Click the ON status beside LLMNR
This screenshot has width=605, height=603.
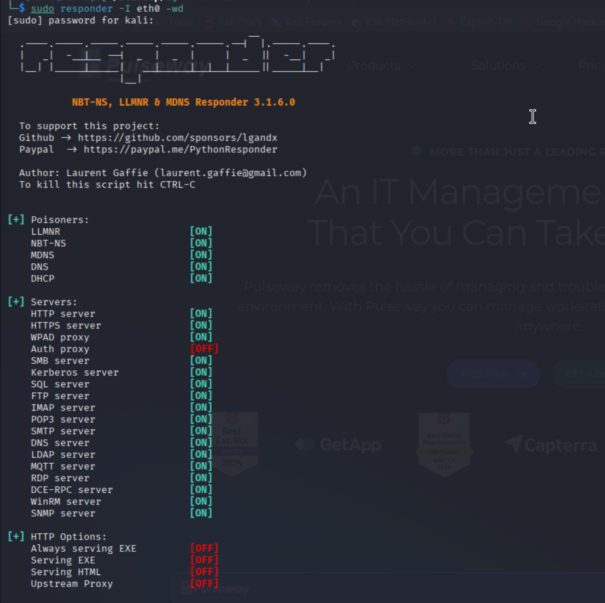tap(201, 231)
